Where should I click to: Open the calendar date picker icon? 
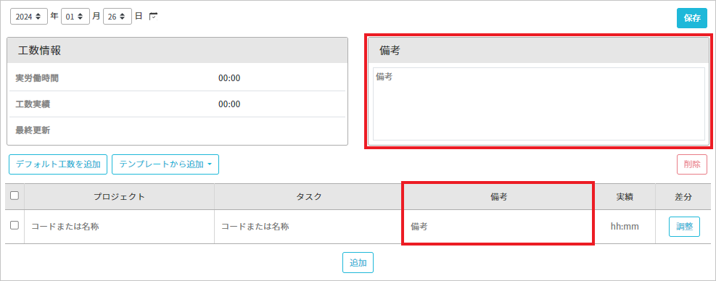click(154, 17)
